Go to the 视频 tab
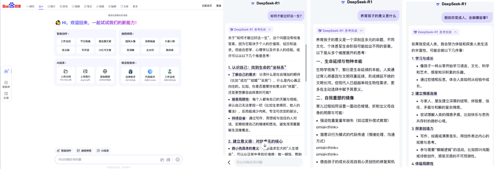494x169 pixels. (76, 6)
